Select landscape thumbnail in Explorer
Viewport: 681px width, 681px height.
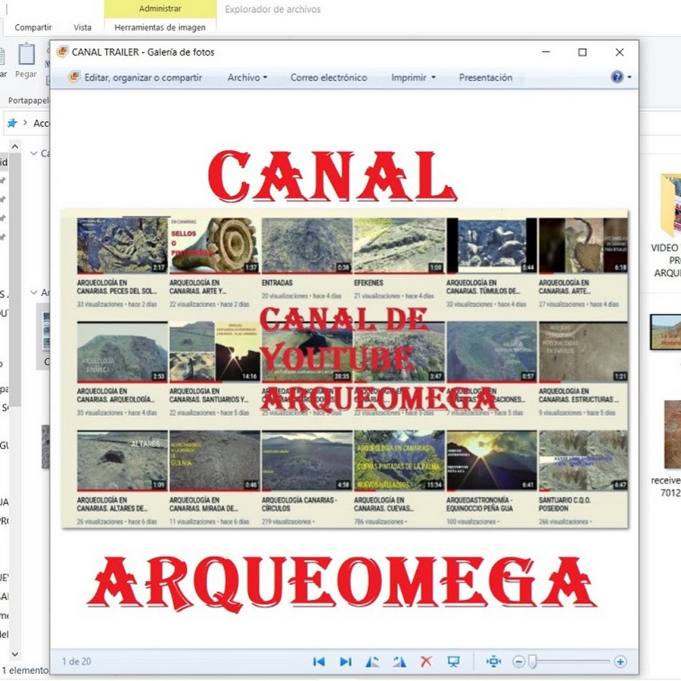tap(666, 332)
